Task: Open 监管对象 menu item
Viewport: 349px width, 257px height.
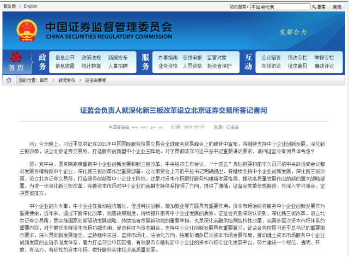Action: (x=217, y=58)
